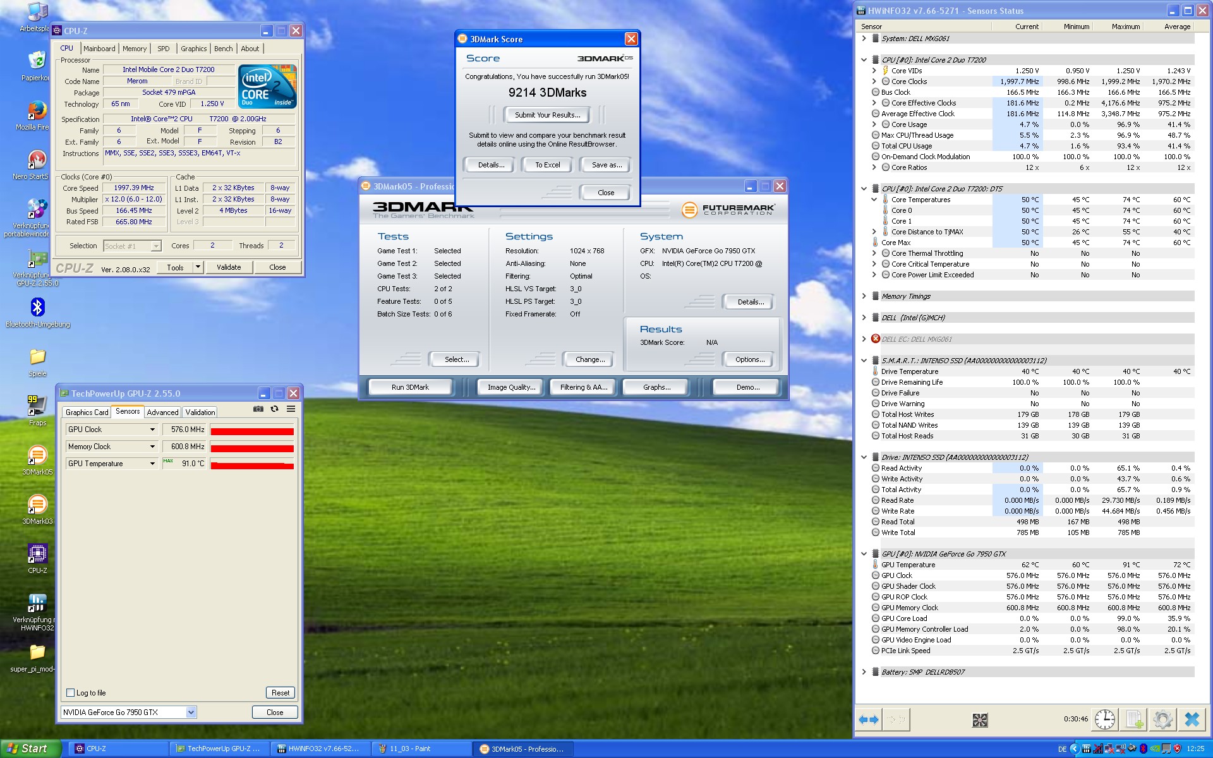Screen dimensions: 1213x758
Task: Click HWiNFO blue expand arrows icon
Action: pos(869,719)
